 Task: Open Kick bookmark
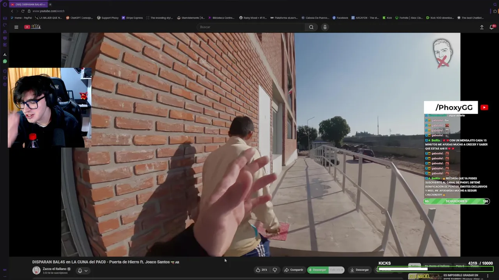tap(387, 17)
